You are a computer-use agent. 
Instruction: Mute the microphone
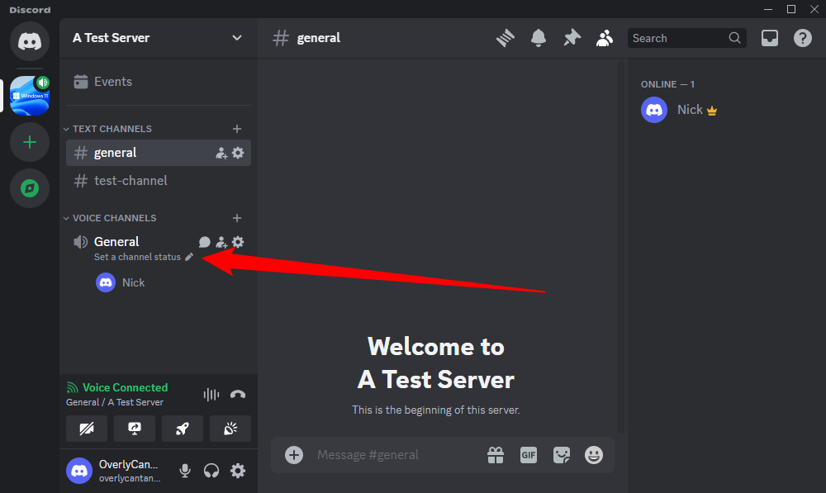[185, 471]
